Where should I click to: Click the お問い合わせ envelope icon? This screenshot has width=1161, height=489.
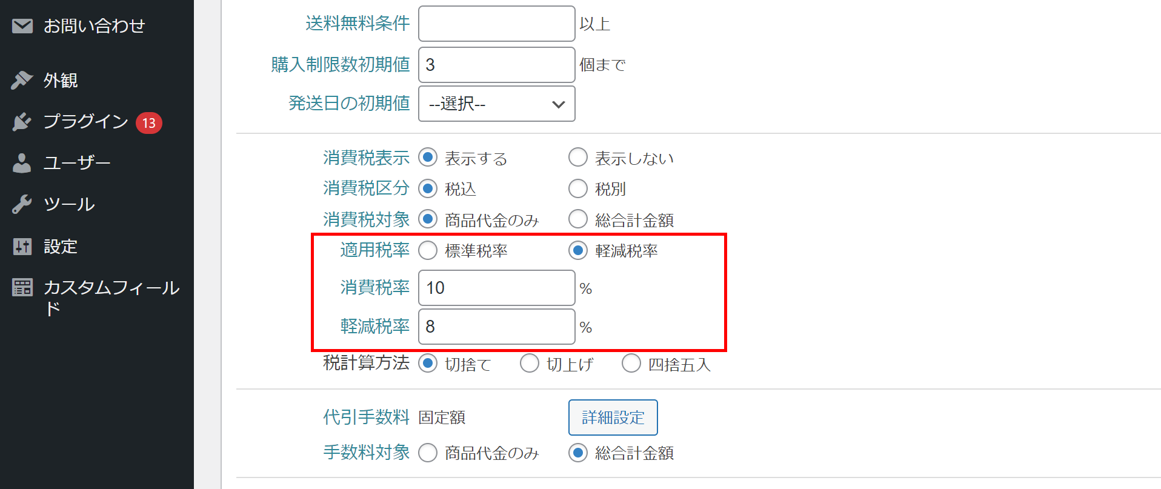click(22, 25)
